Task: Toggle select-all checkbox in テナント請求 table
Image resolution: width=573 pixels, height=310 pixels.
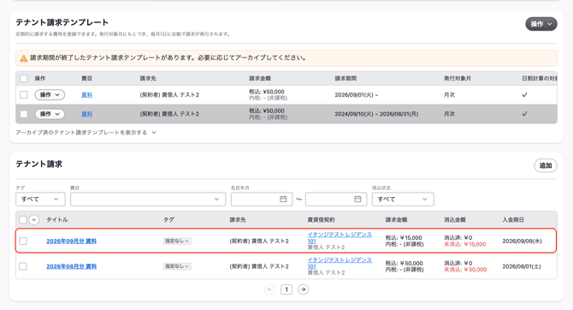Action: tap(23, 219)
